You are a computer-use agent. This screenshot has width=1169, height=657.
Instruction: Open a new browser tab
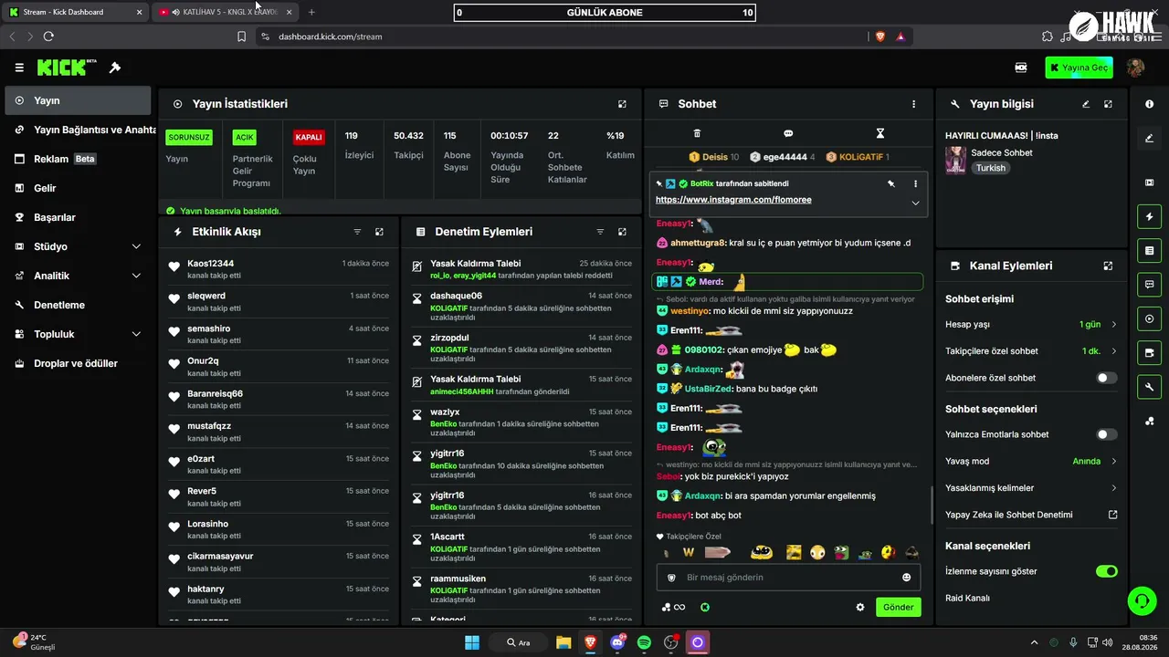311,12
